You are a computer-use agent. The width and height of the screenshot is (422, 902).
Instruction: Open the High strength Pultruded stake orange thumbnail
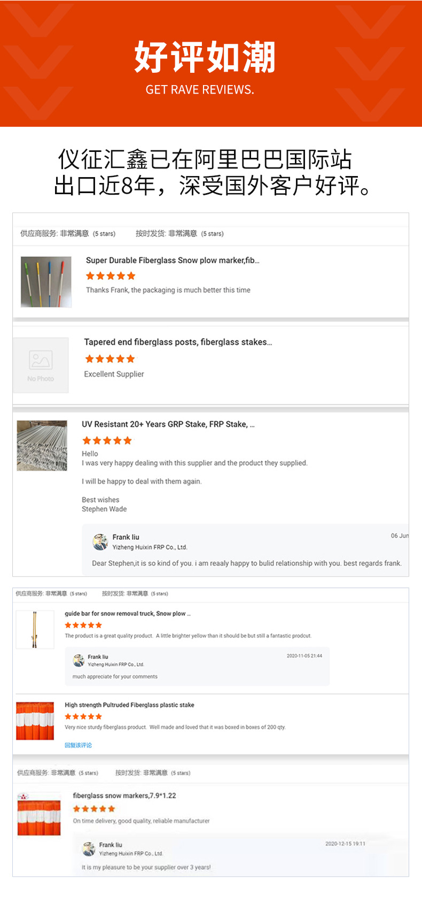coord(35,721)
